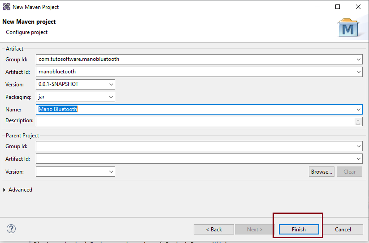Click the Finish button
Screen dimensions: 369x243
coord(299,230)
